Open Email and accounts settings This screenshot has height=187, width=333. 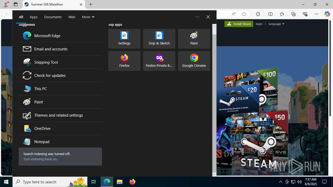pyautogui.click(x=60, y=49)
